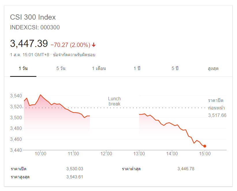Click the 10:00 time axis label

click(40, 154)
